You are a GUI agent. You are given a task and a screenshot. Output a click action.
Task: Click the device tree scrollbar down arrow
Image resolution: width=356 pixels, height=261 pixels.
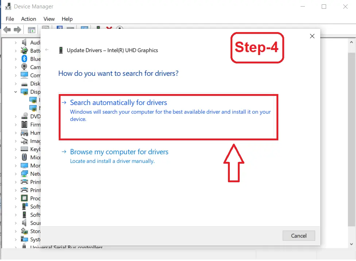[x=352, y=244]
